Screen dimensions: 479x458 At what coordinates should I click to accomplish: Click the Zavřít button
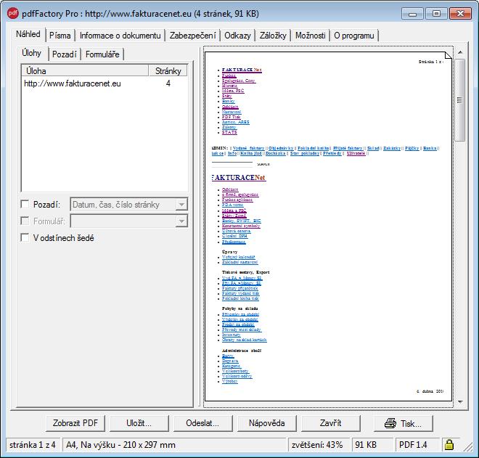[x=330, y=423]
